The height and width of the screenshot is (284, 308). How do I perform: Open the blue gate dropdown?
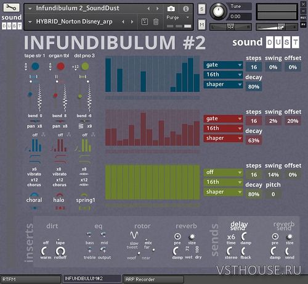click(x=224, y=65)
